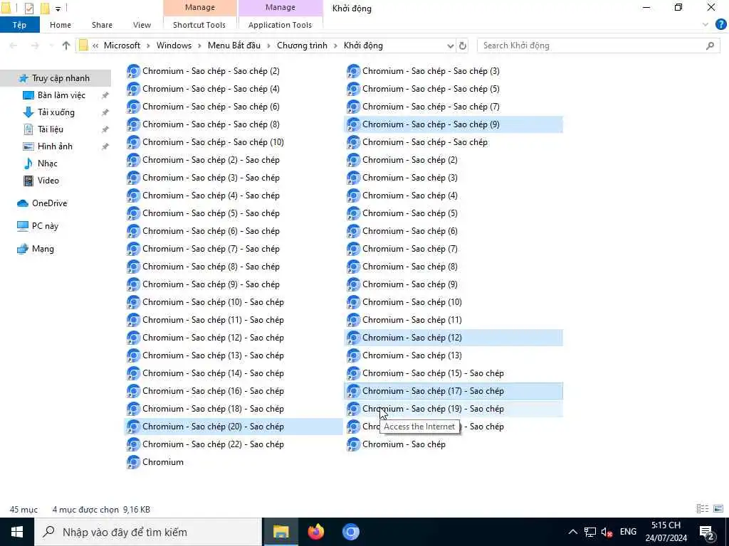Click the Windows breadcrumb segment
The image size is (729, 546).
174,45
